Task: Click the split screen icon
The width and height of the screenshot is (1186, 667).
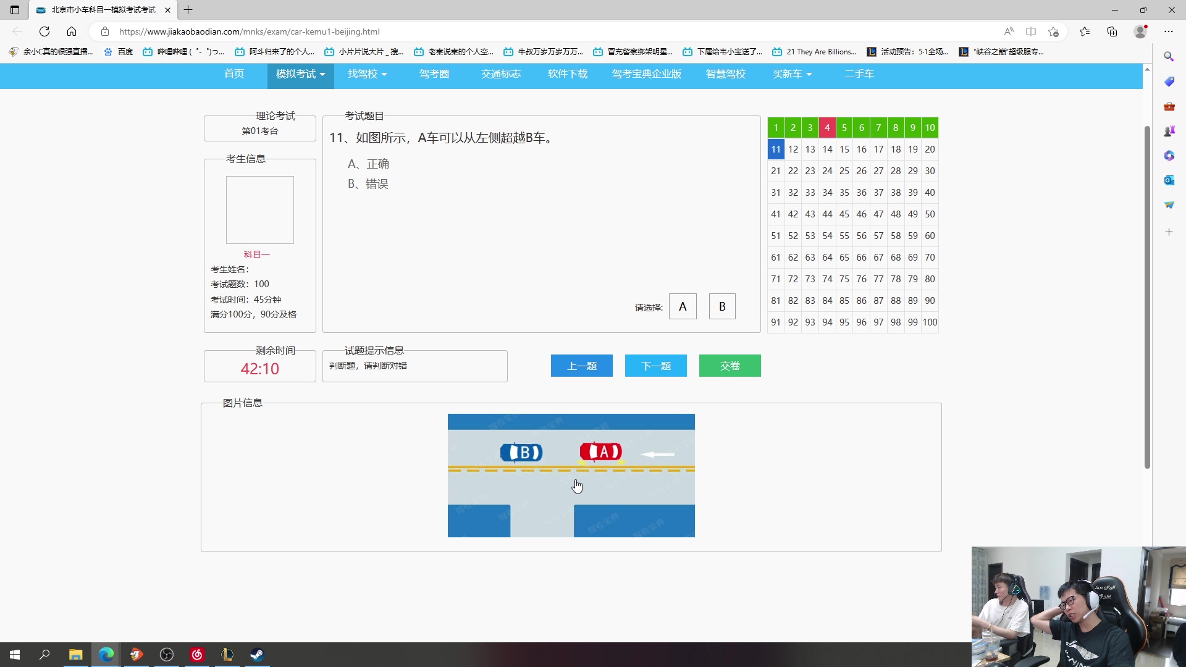Action: click(x=1031, y=31)
